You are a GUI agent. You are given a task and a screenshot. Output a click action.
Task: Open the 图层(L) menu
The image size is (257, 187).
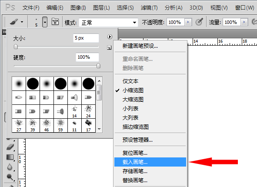[101, 8]
